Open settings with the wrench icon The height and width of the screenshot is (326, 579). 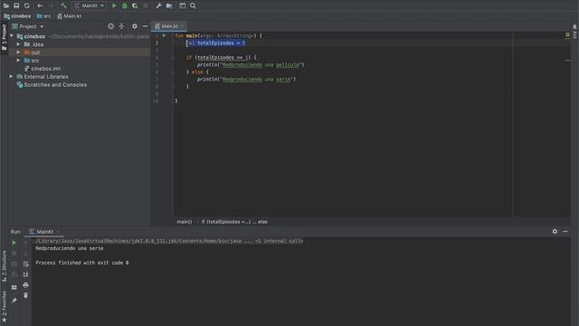coord(159,5)
